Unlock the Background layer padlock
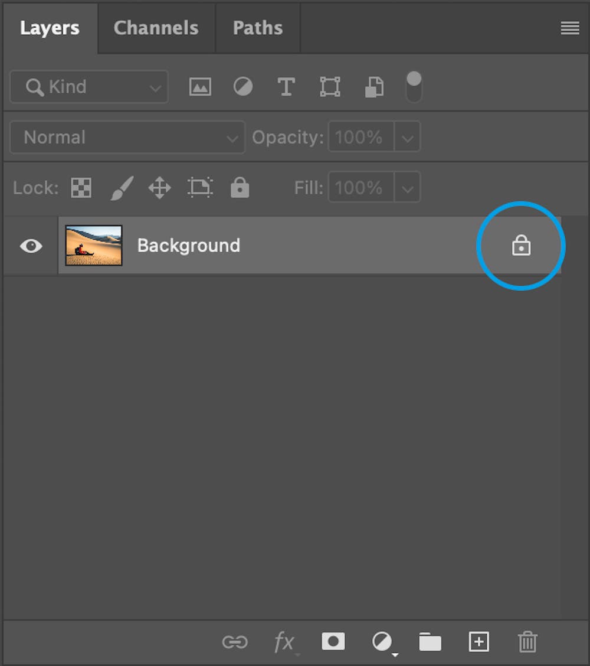The width and height of the screenshot is (590, 666). click(520, 246)
